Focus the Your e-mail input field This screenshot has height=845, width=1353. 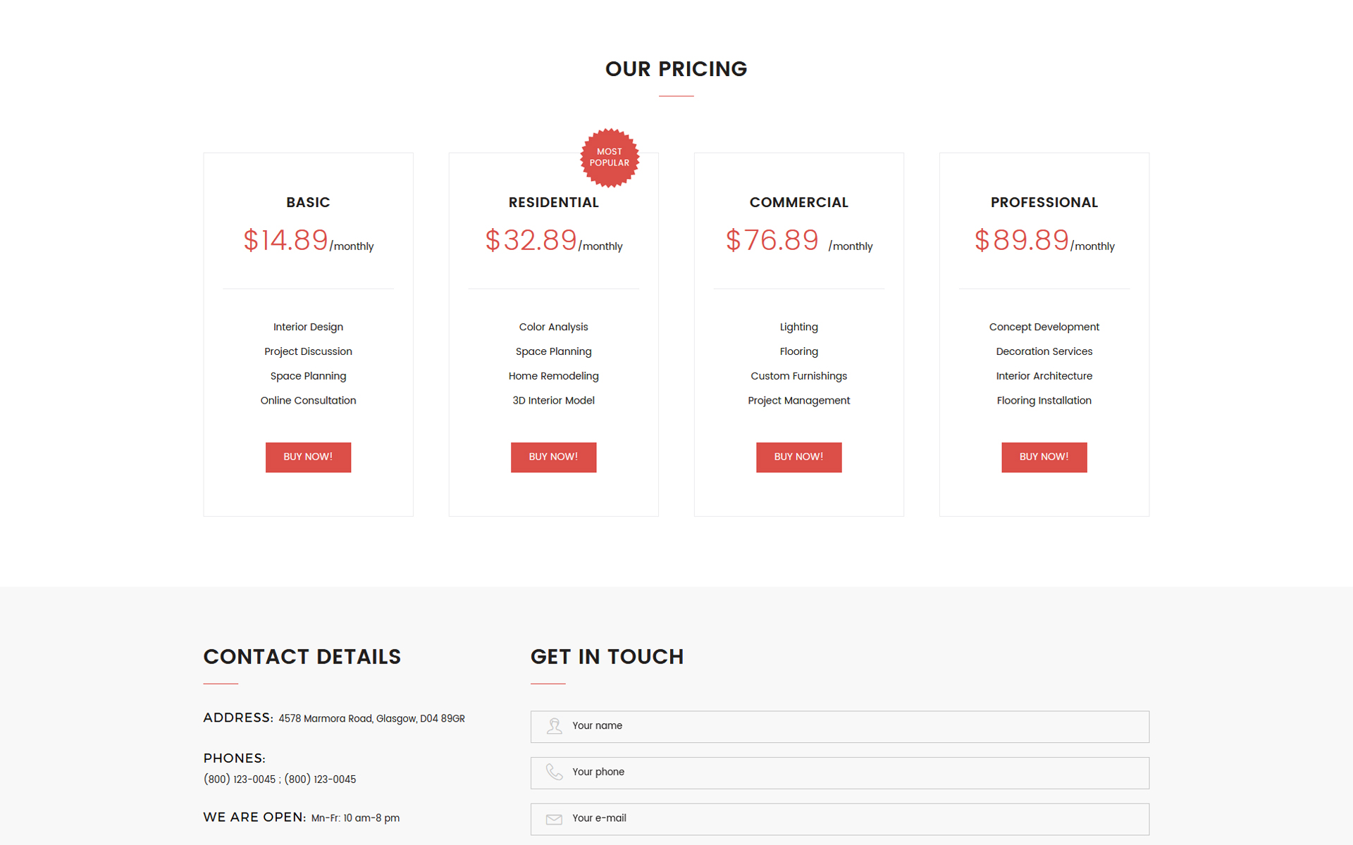[840, 820]
